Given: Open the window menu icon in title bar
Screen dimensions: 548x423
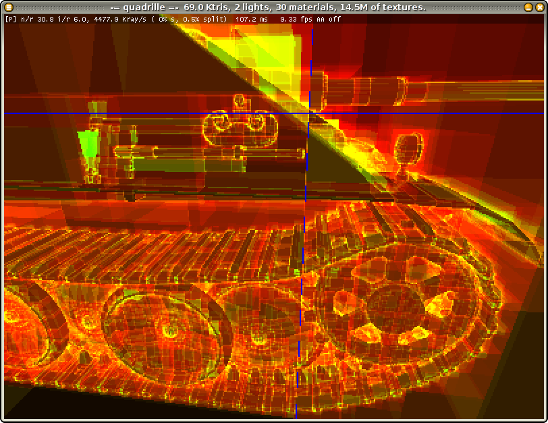Looking at the screenshot, I should point(8,7).
